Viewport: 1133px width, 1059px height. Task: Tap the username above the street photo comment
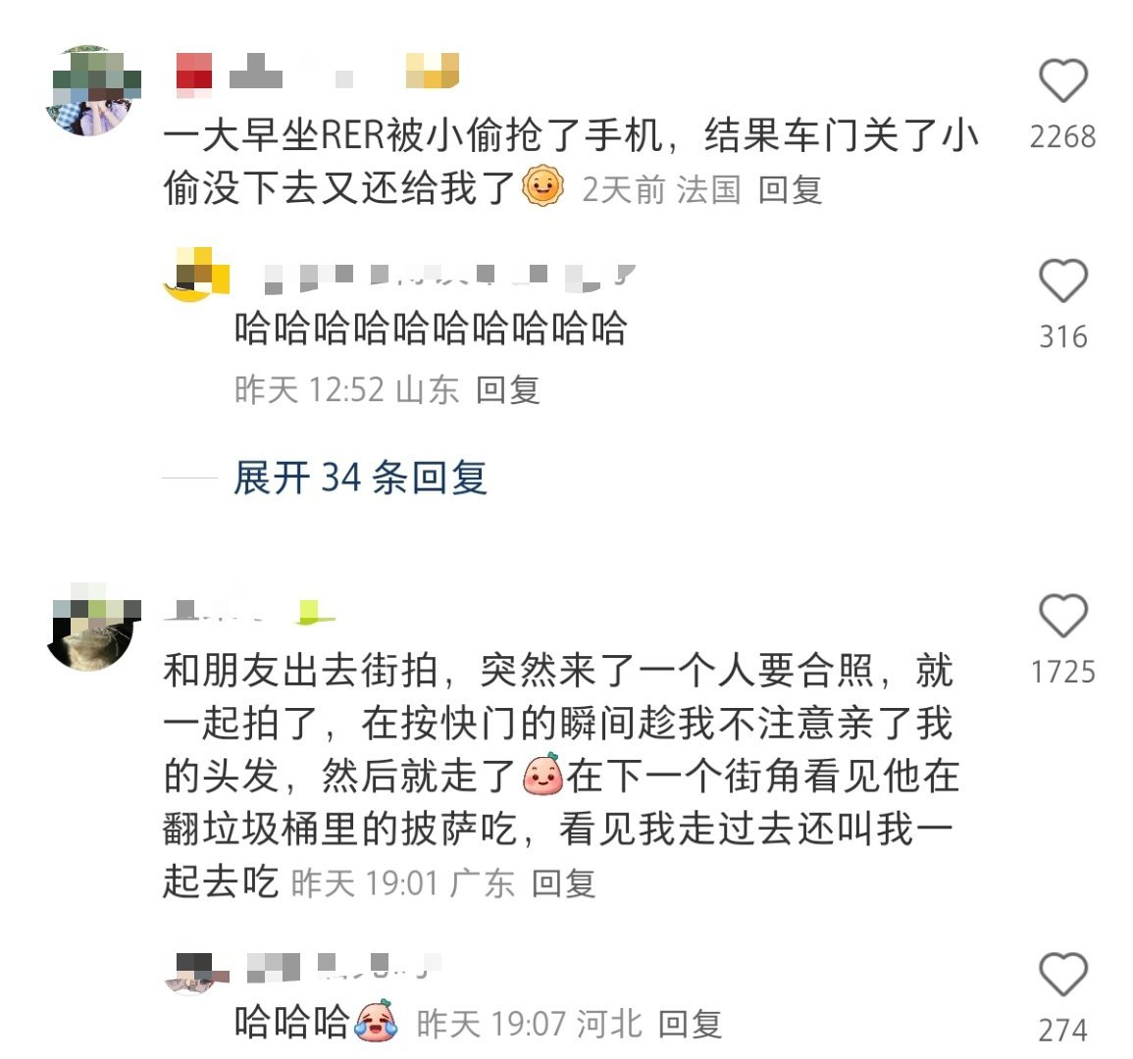tap(250, 611)
